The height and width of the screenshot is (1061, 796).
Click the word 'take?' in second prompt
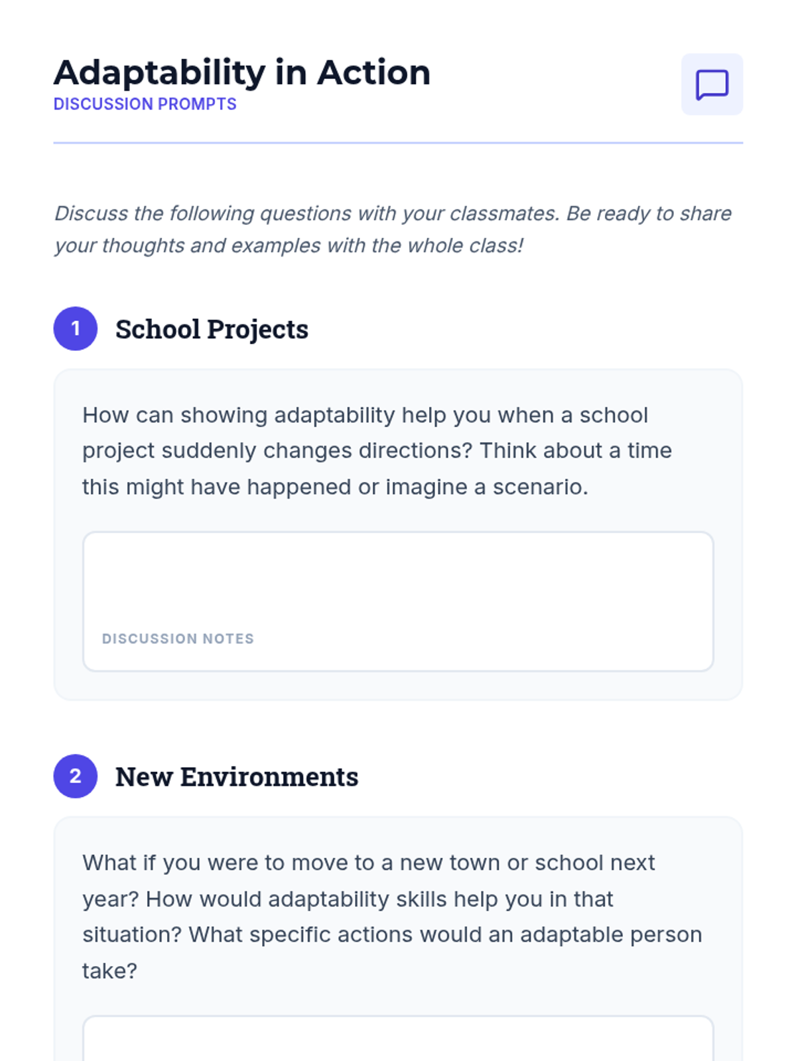coord(109,971)
